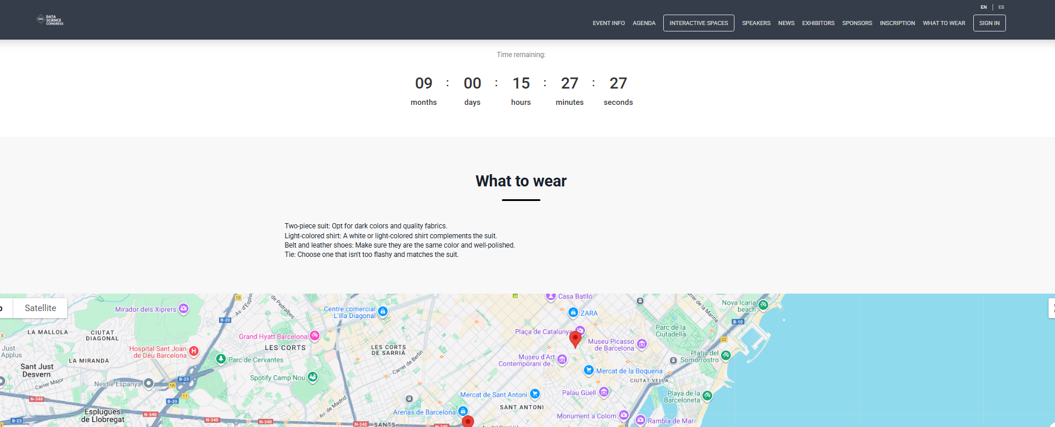Open the Event Info menu item
This screenshot has height=427, width=1055.
coord(608,23)
